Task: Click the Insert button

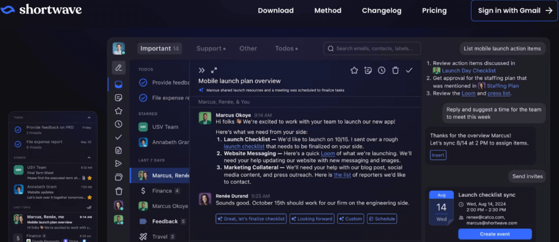Action: pos(438,155)
